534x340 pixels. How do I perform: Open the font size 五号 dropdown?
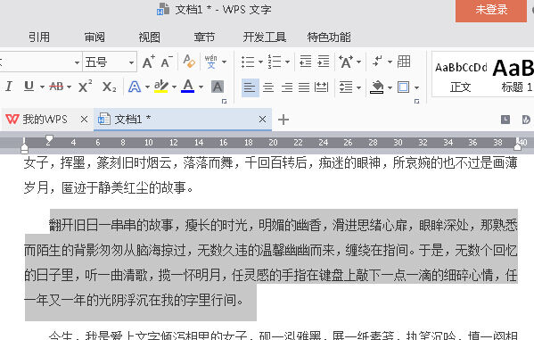click(x=131, y=62)
